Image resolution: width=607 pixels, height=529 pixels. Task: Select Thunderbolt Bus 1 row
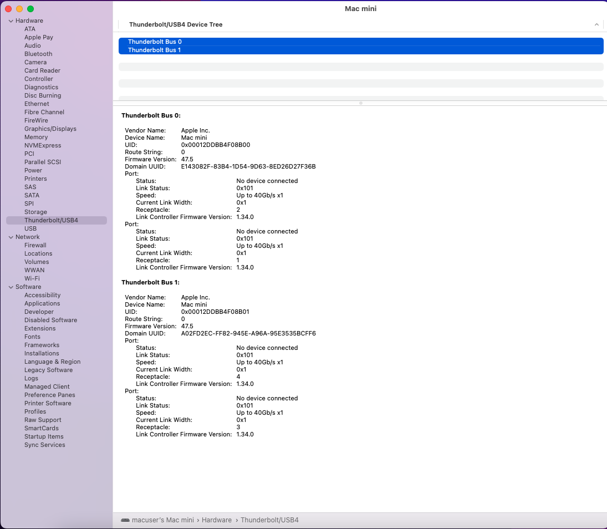361,50
